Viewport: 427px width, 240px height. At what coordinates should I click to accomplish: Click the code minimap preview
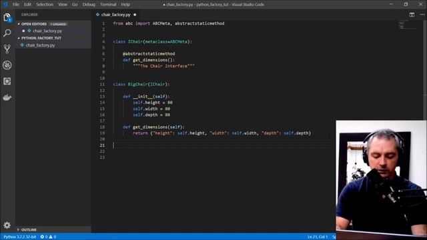[x=406, y=25]
